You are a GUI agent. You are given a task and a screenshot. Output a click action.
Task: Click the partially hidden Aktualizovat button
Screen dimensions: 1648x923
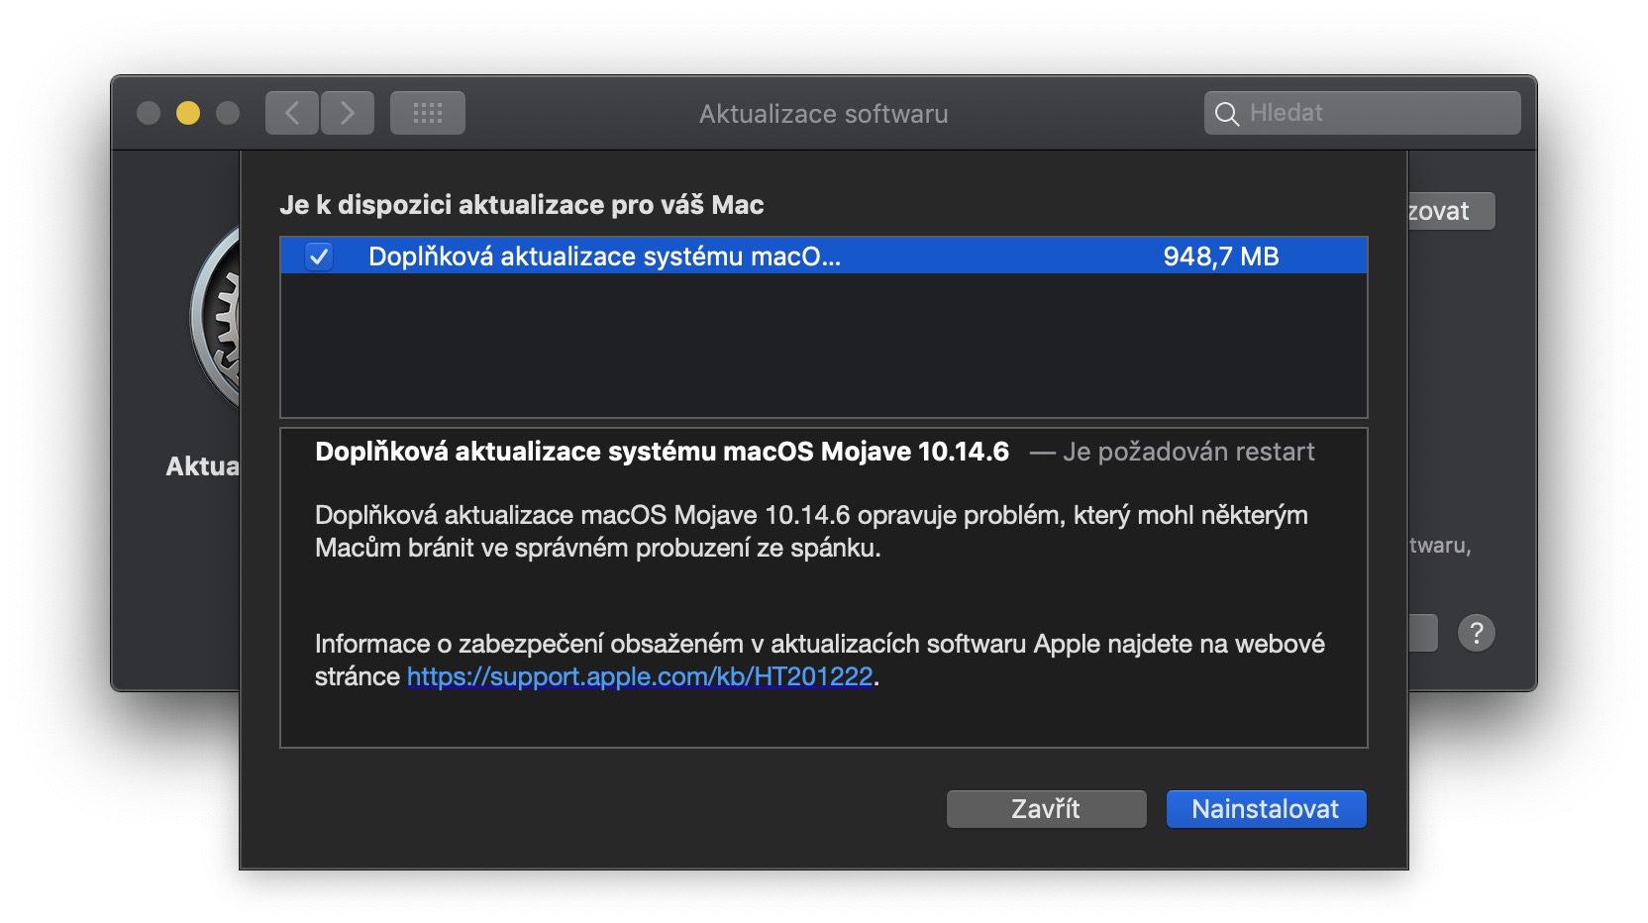coord(1450,211)
